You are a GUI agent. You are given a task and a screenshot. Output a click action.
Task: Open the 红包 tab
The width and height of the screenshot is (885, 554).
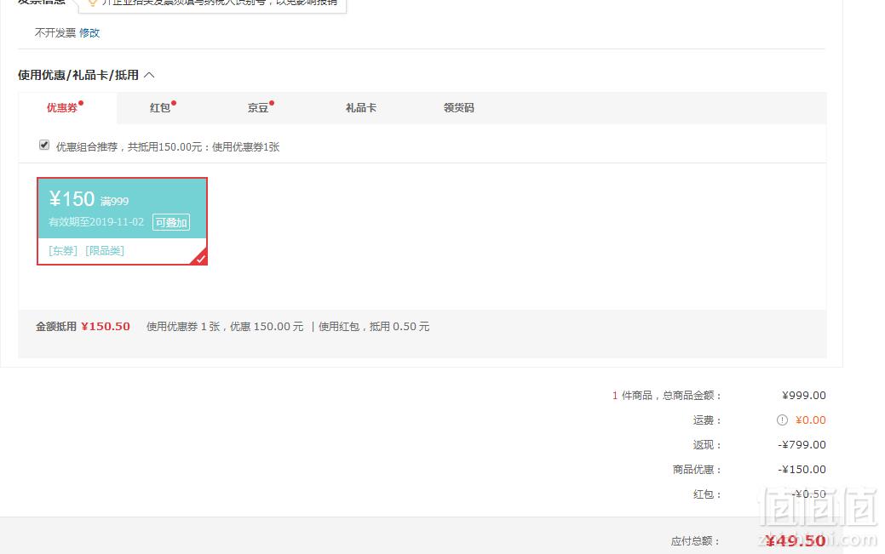click(x=160, y=107)
